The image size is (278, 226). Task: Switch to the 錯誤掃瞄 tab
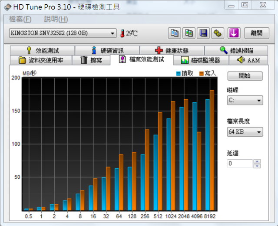[236, 50]
